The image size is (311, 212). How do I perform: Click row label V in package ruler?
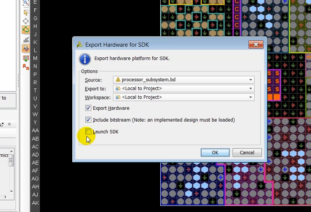click(35, 106)
